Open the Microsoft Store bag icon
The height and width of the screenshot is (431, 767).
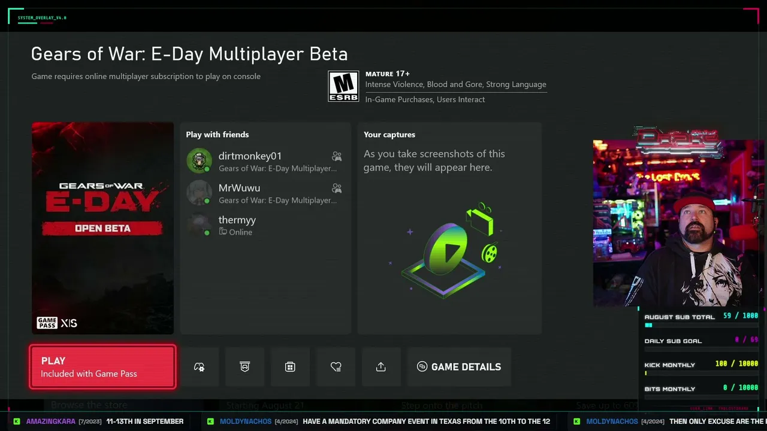pos(290,367)
